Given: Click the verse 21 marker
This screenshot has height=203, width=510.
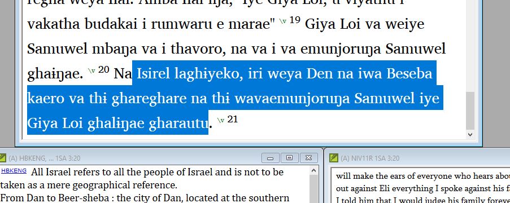Looking at the screenshot, I should [x=228, y=120].
